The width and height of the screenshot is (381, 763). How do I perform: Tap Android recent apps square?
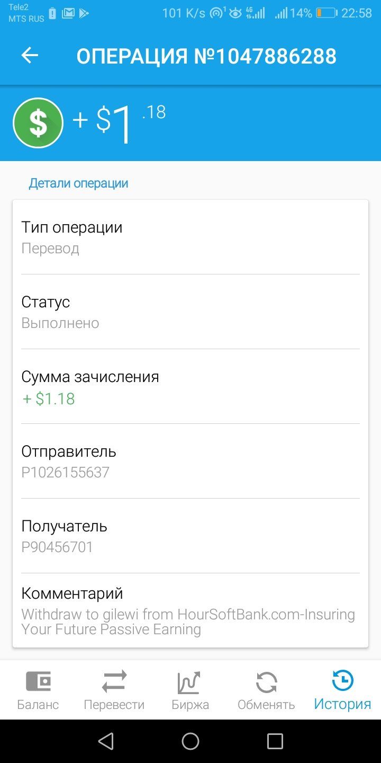275,741
